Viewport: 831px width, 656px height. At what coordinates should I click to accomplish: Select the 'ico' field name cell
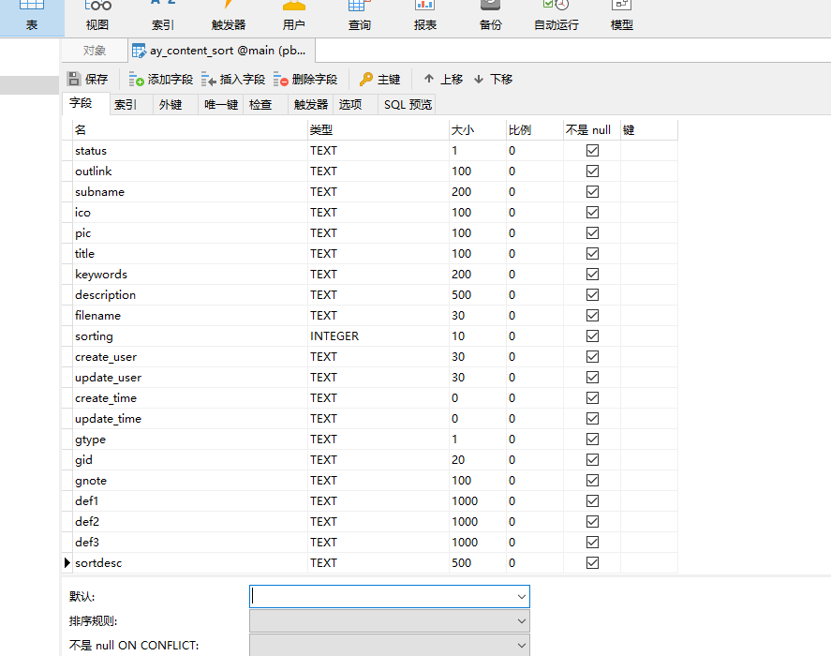pos(190,213)
